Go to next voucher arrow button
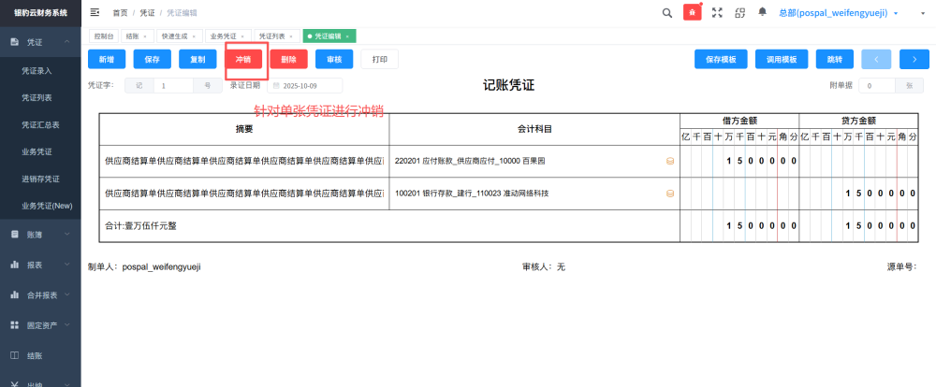Image resolution: width=936 pixels, height=387 pixels. pyautogui.click(x=914, y=59)
